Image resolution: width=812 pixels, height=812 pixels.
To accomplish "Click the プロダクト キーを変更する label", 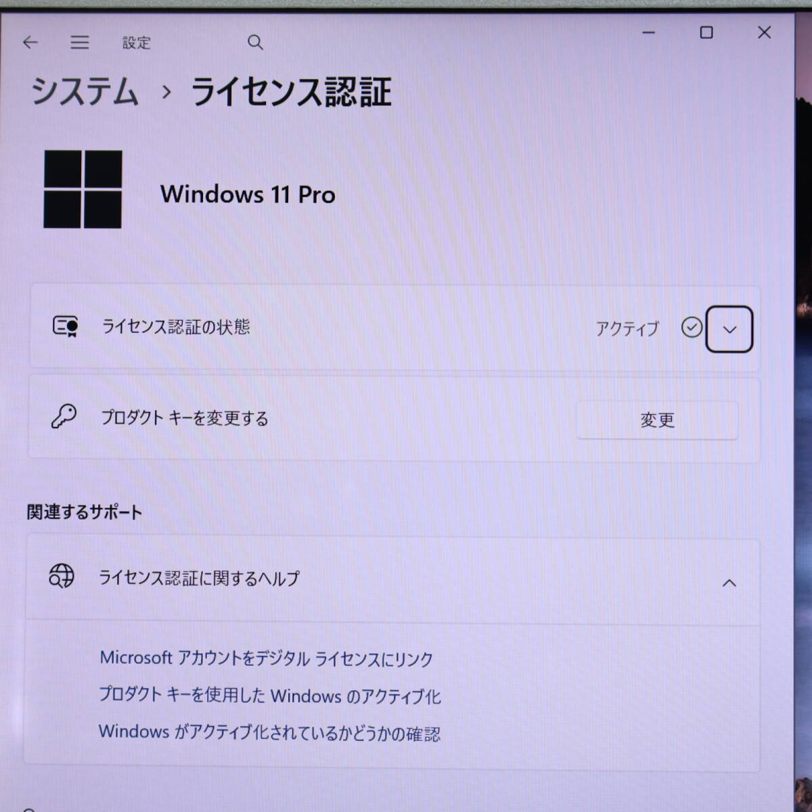I will [185, 418].
